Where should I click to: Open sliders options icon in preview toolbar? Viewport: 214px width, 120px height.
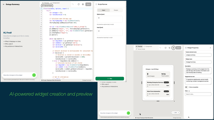pos(169,48)
